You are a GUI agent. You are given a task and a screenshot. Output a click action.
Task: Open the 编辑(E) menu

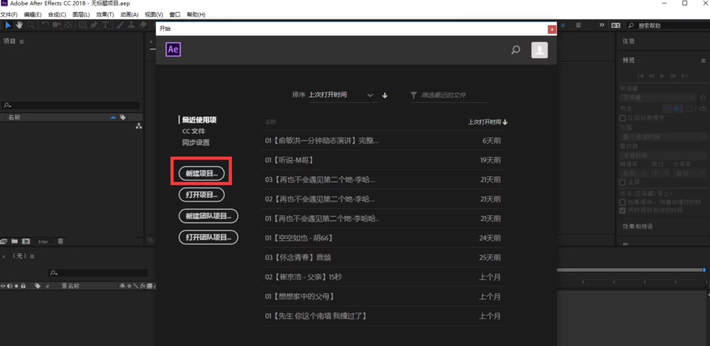click(x=33, y=14)
